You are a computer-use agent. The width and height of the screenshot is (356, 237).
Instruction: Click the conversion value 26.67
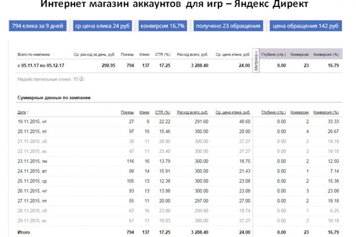333,131
